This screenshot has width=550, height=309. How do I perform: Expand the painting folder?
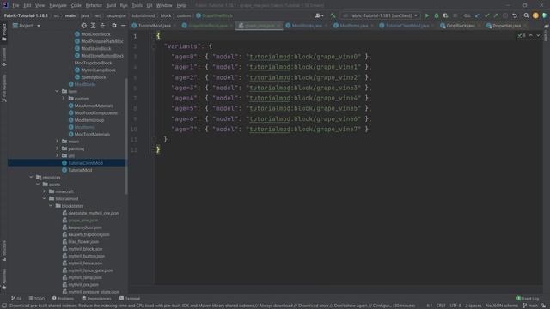[58, 148]
